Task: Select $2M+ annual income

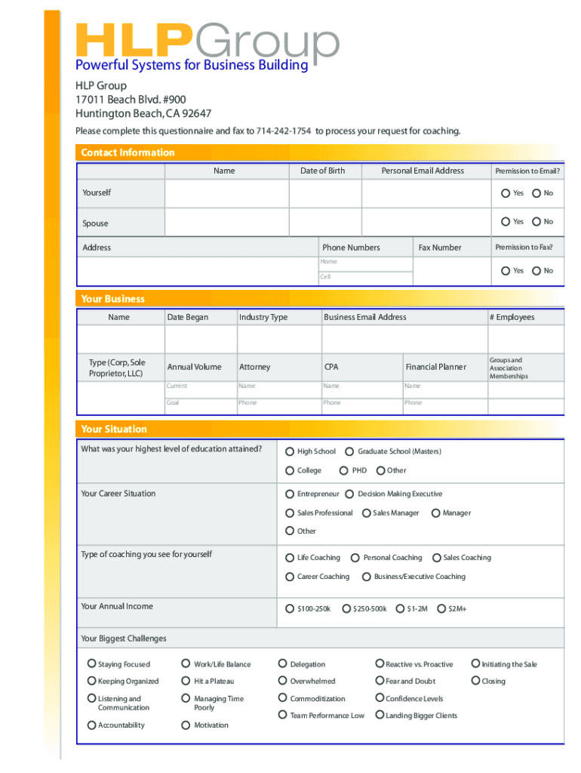Action: (x=441, y=608)
